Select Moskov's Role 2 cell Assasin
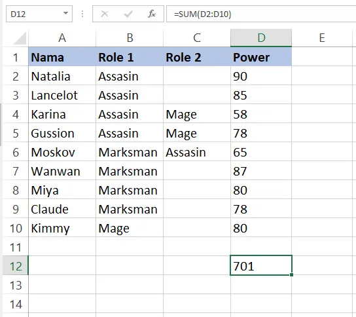This screenshot has height=317, width=356. tap(197, 152)
